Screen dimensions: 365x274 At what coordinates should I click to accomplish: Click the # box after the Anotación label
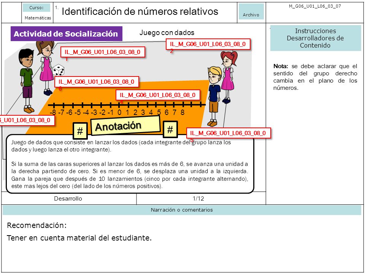pyautogui.click(x=170, y=129)
